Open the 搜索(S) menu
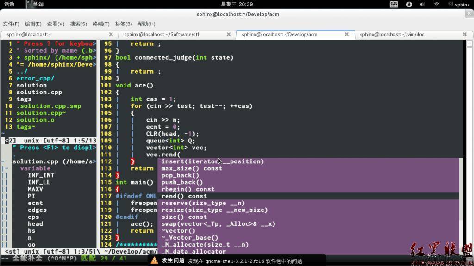The image size is (474, 266). click(x=78, y=24)
